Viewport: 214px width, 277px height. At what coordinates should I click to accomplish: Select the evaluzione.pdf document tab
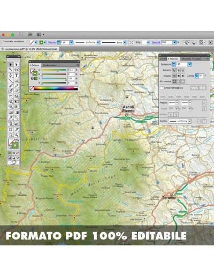tap(29, 49)
